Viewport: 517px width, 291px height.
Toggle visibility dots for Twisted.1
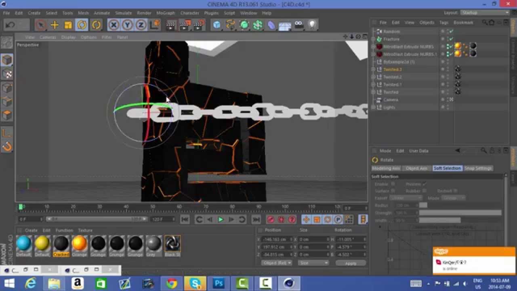click(448, 85)
